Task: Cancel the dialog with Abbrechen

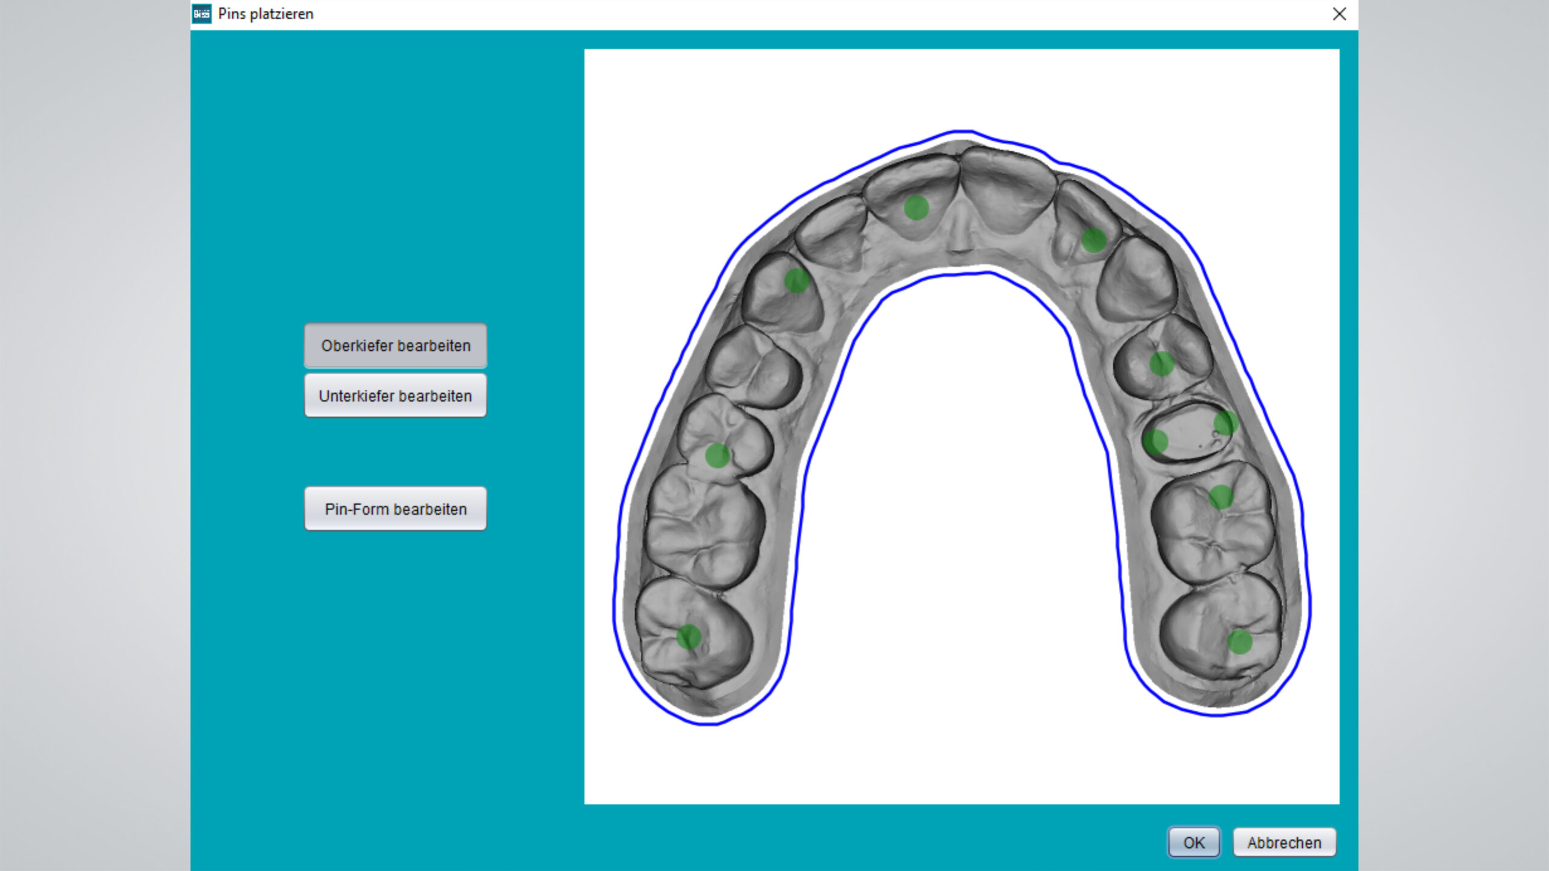Action: click(1284, 842)
